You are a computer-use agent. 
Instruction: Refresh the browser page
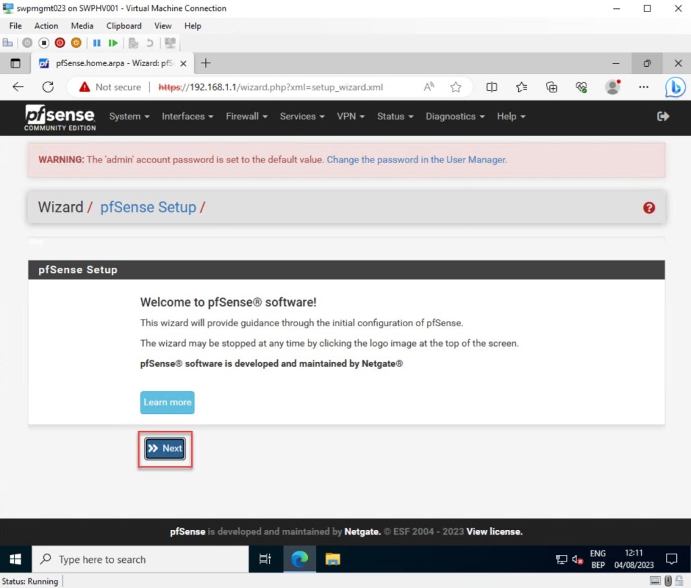48,87
